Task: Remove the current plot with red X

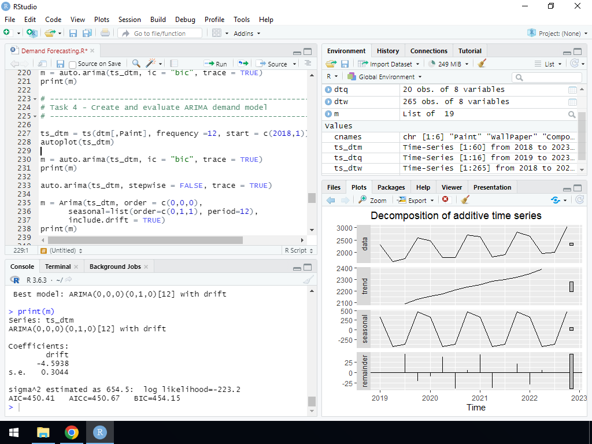Action: tap(445, 200)
